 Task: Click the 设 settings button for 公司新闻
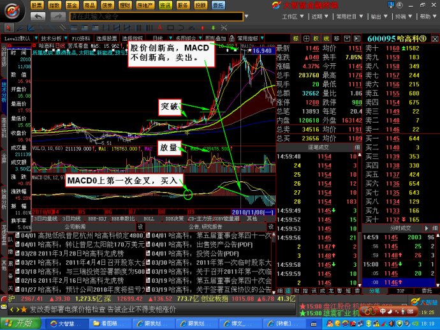tap(140, 227)
